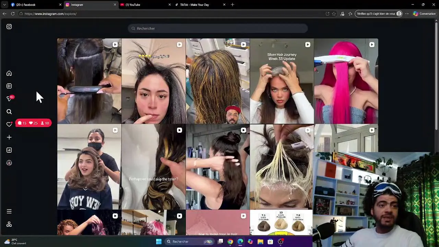Open the hair color swatches chart post
Screen dimensions: 439x247
(282, 223)
